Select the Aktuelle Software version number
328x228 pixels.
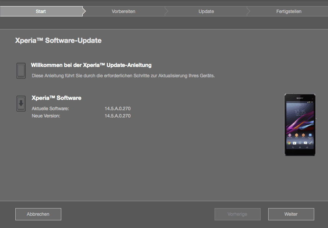pos(118,109)
